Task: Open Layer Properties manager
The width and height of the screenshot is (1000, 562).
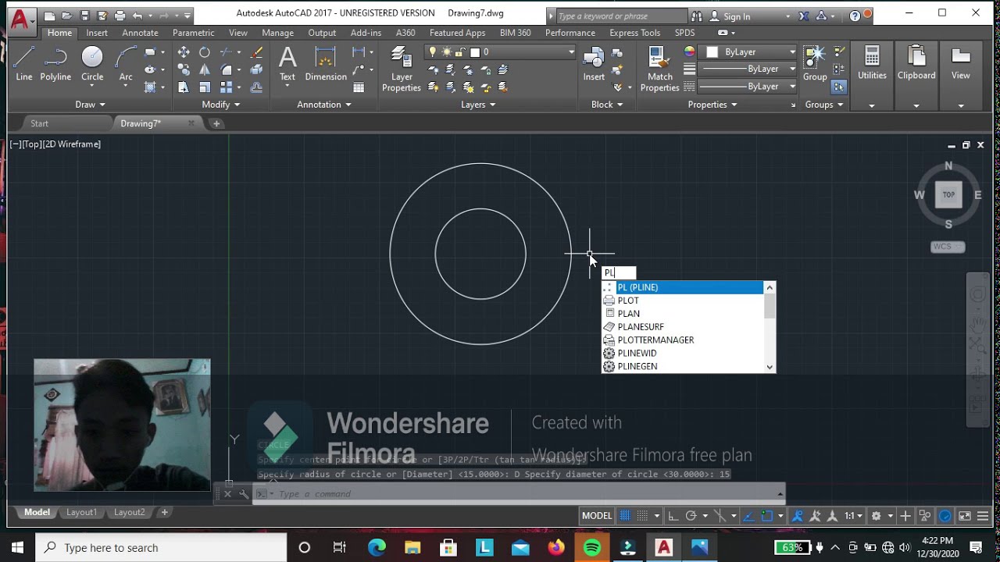Action: pyautogui.click(x=402, y=69)
